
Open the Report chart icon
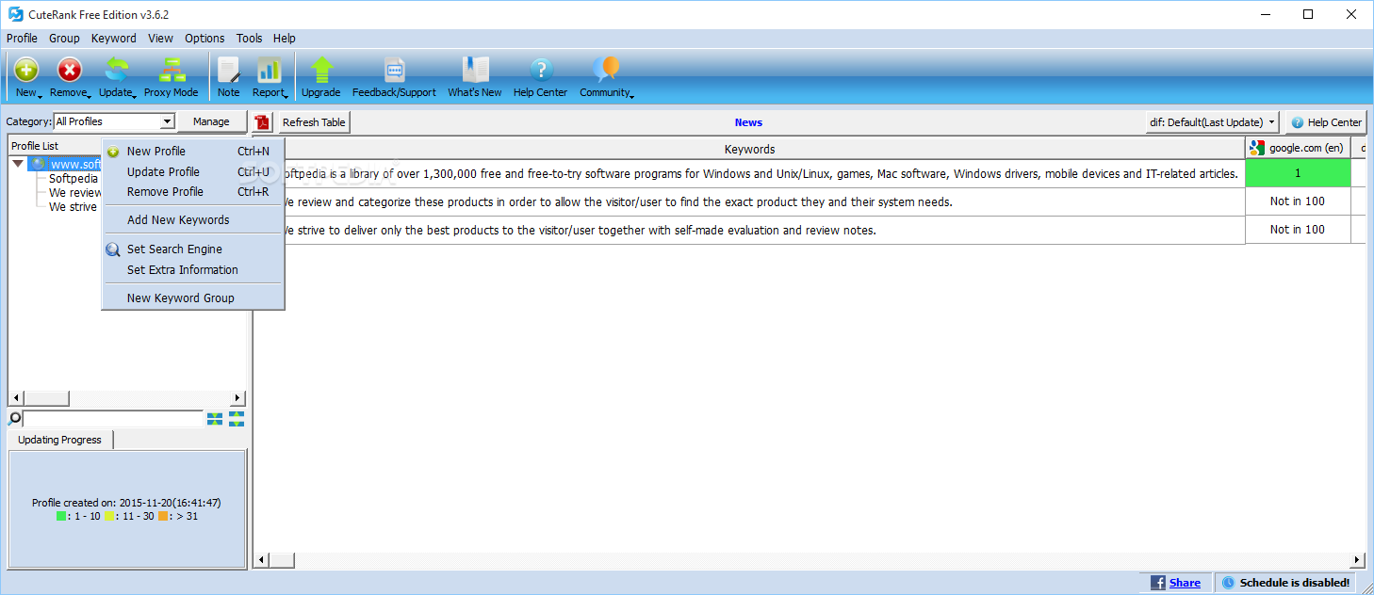tap(270, 70)
